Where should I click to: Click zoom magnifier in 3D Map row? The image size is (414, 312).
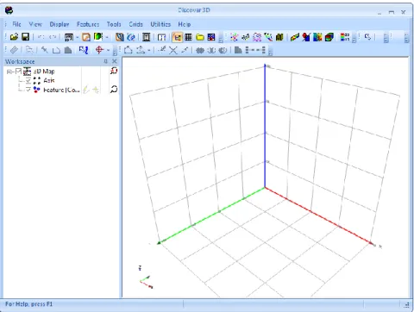[x=114, y=71]
